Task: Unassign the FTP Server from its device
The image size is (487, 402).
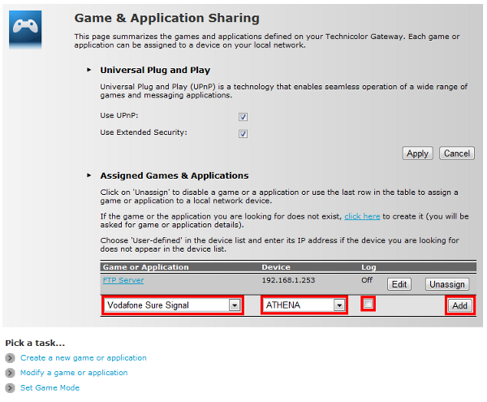Action: tap(447, 284)
